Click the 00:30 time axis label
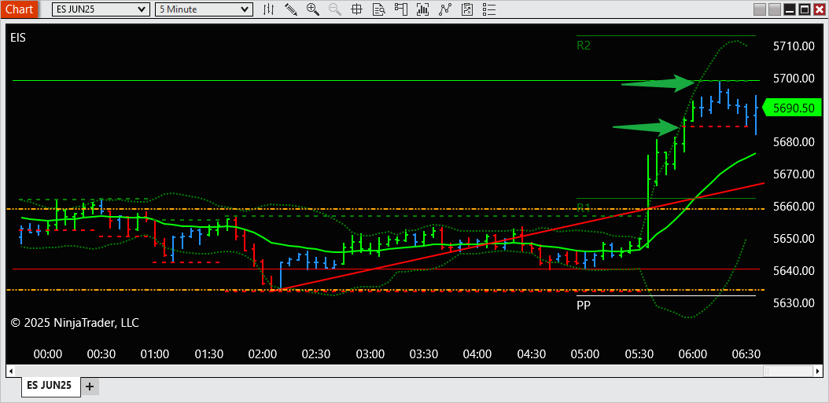The image size is (829, 403). pos(101,354)
